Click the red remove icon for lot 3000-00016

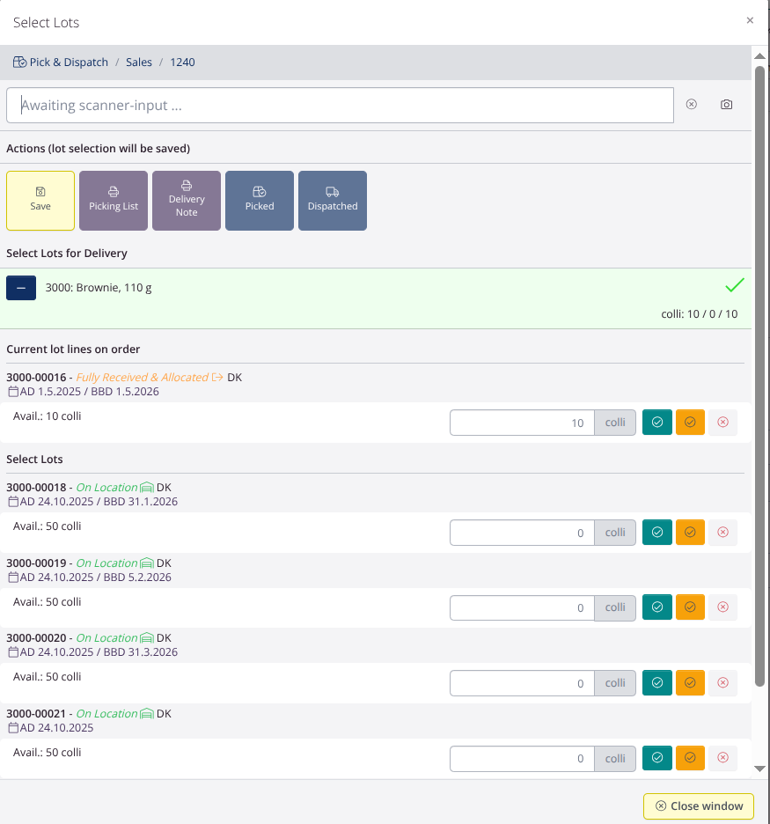pos(722,423)
